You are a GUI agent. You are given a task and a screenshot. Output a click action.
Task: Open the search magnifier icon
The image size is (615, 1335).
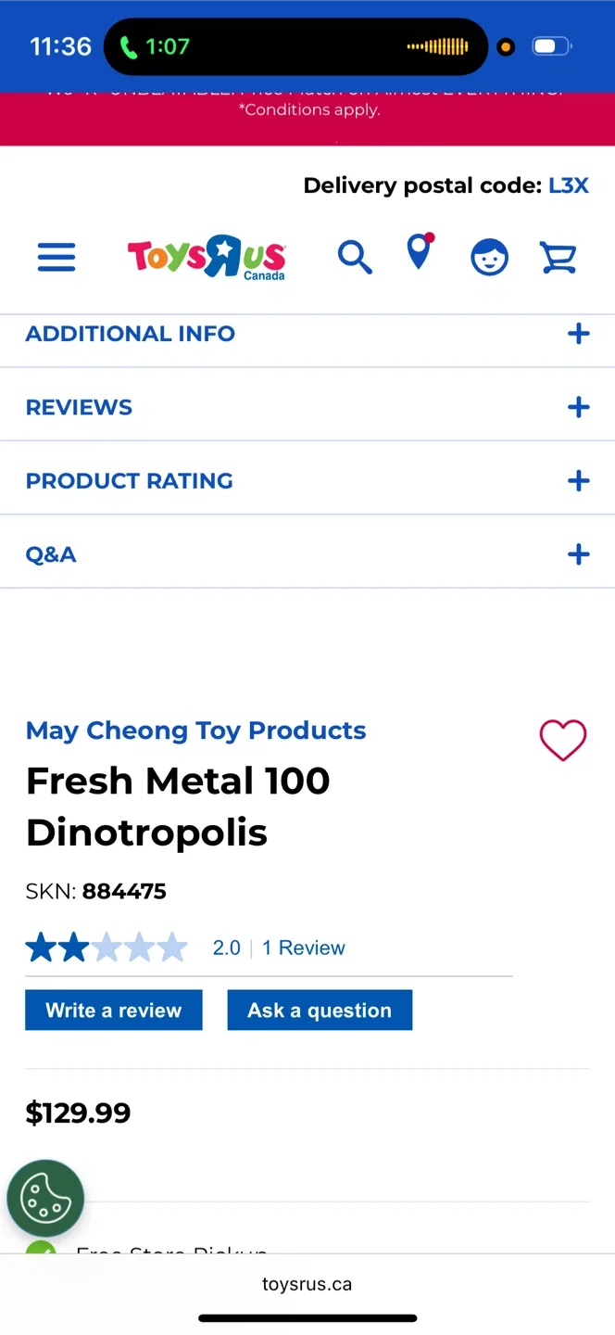[x=354, y=257]
